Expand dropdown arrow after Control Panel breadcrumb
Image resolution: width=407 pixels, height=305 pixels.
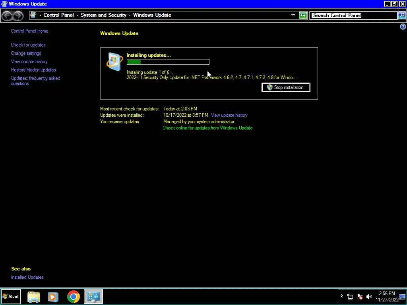pyautogui.click(x=77, y=15)
